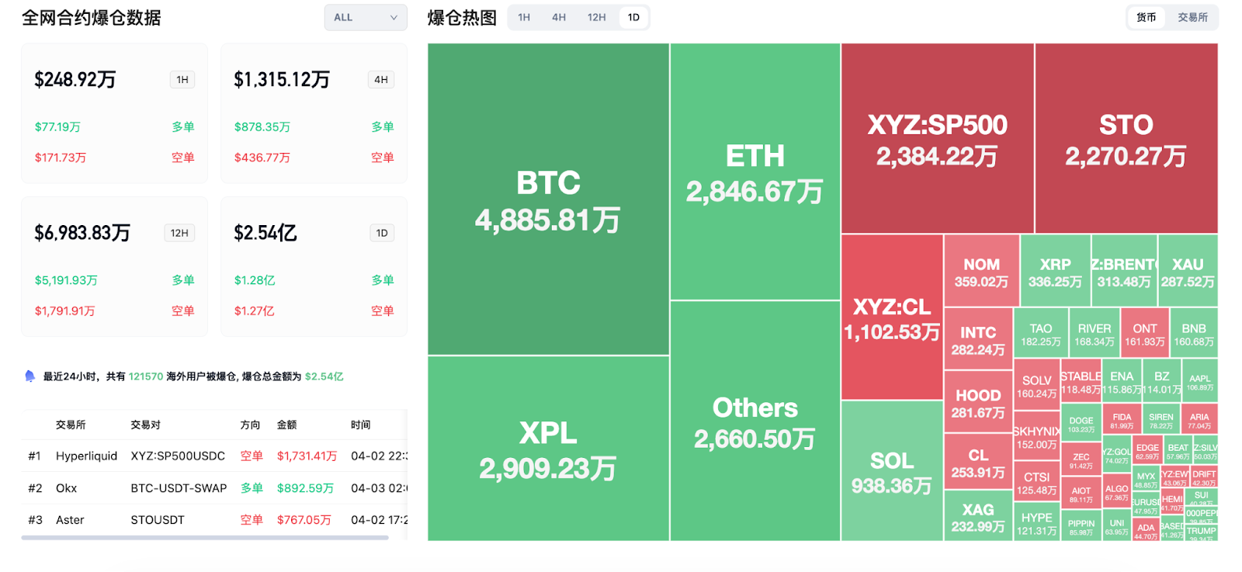Click the blue bell notification icon
Viewport: 1242px width, 572px height.
point(30,376)
